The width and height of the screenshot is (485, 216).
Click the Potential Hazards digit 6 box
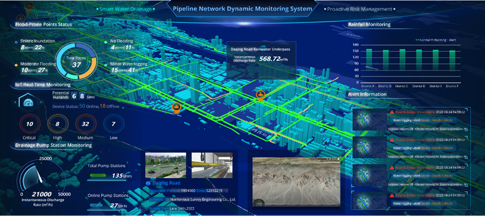click(74, 96)
